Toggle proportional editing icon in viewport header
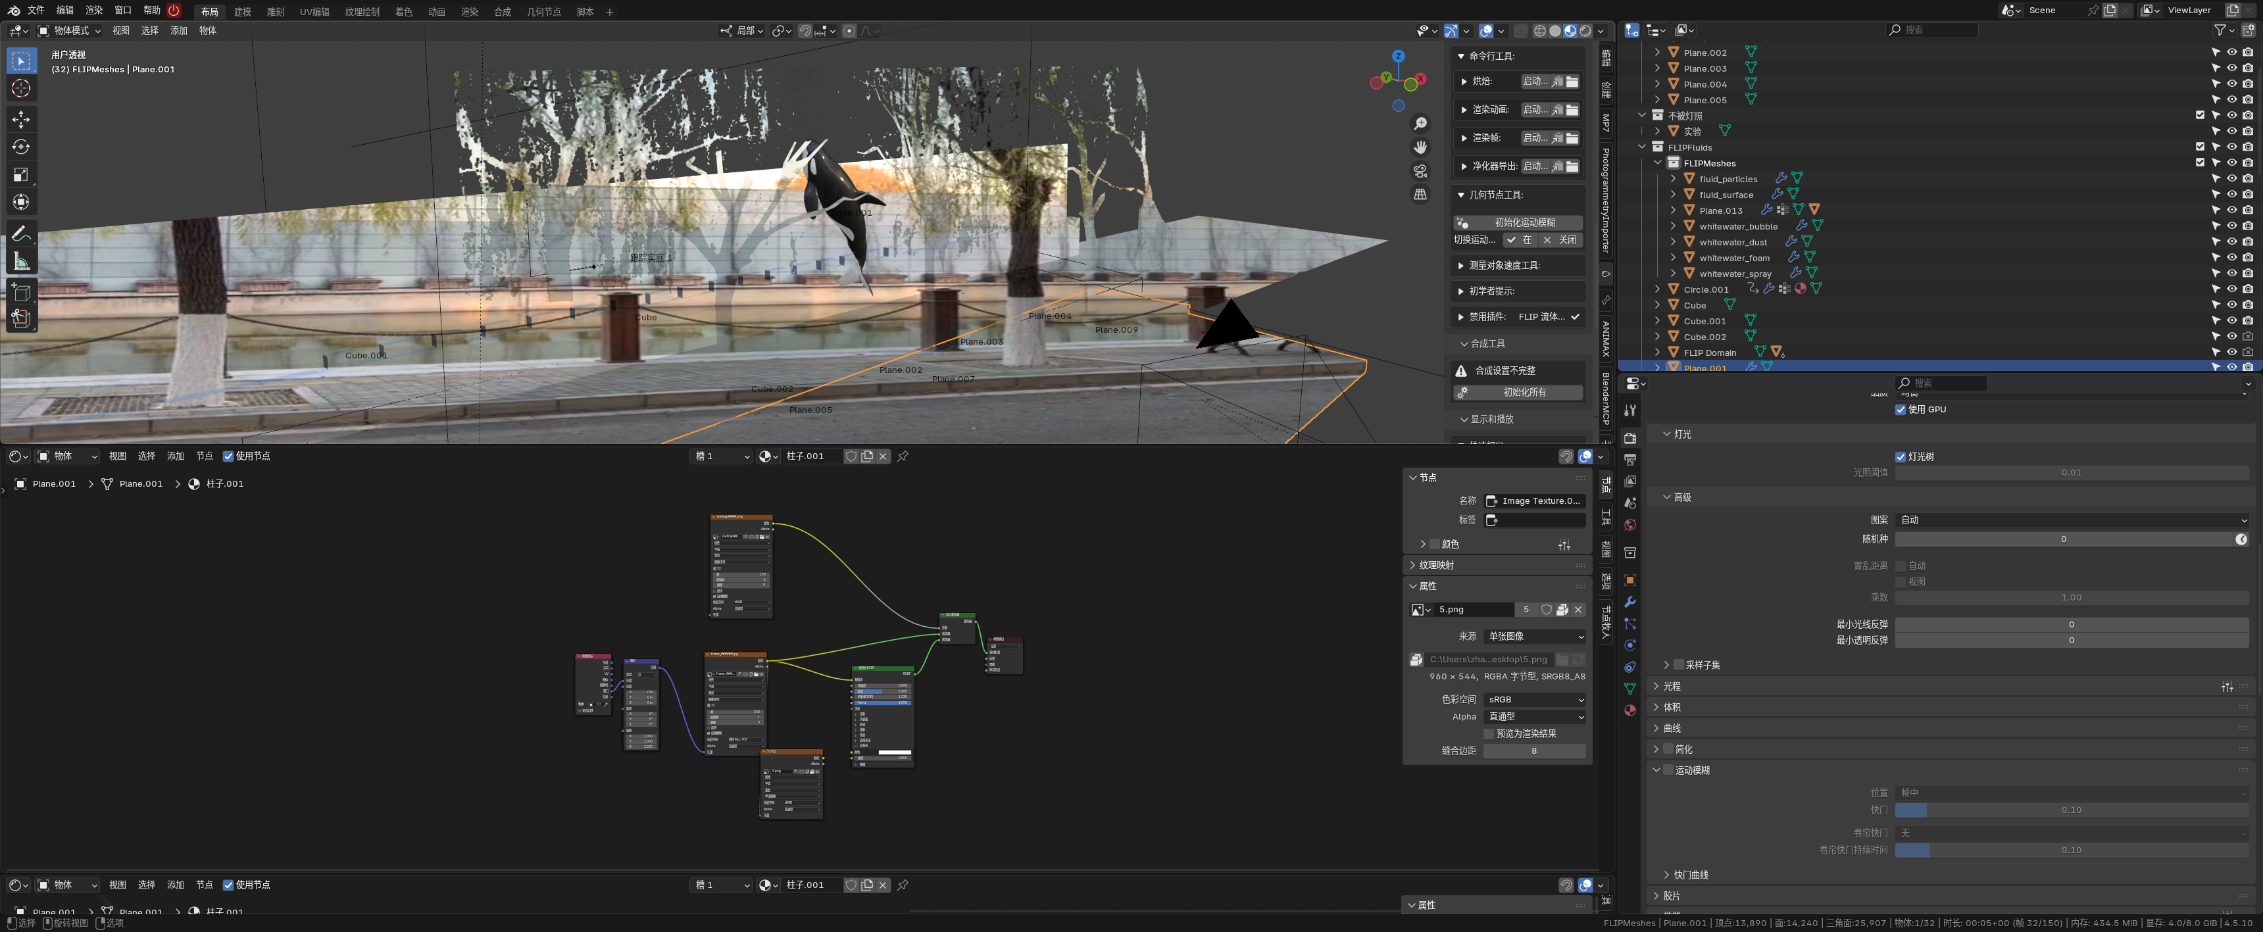 [849, 31]
